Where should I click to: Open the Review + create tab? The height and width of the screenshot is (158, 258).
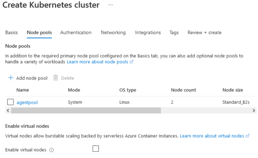(x=204, y=32)
